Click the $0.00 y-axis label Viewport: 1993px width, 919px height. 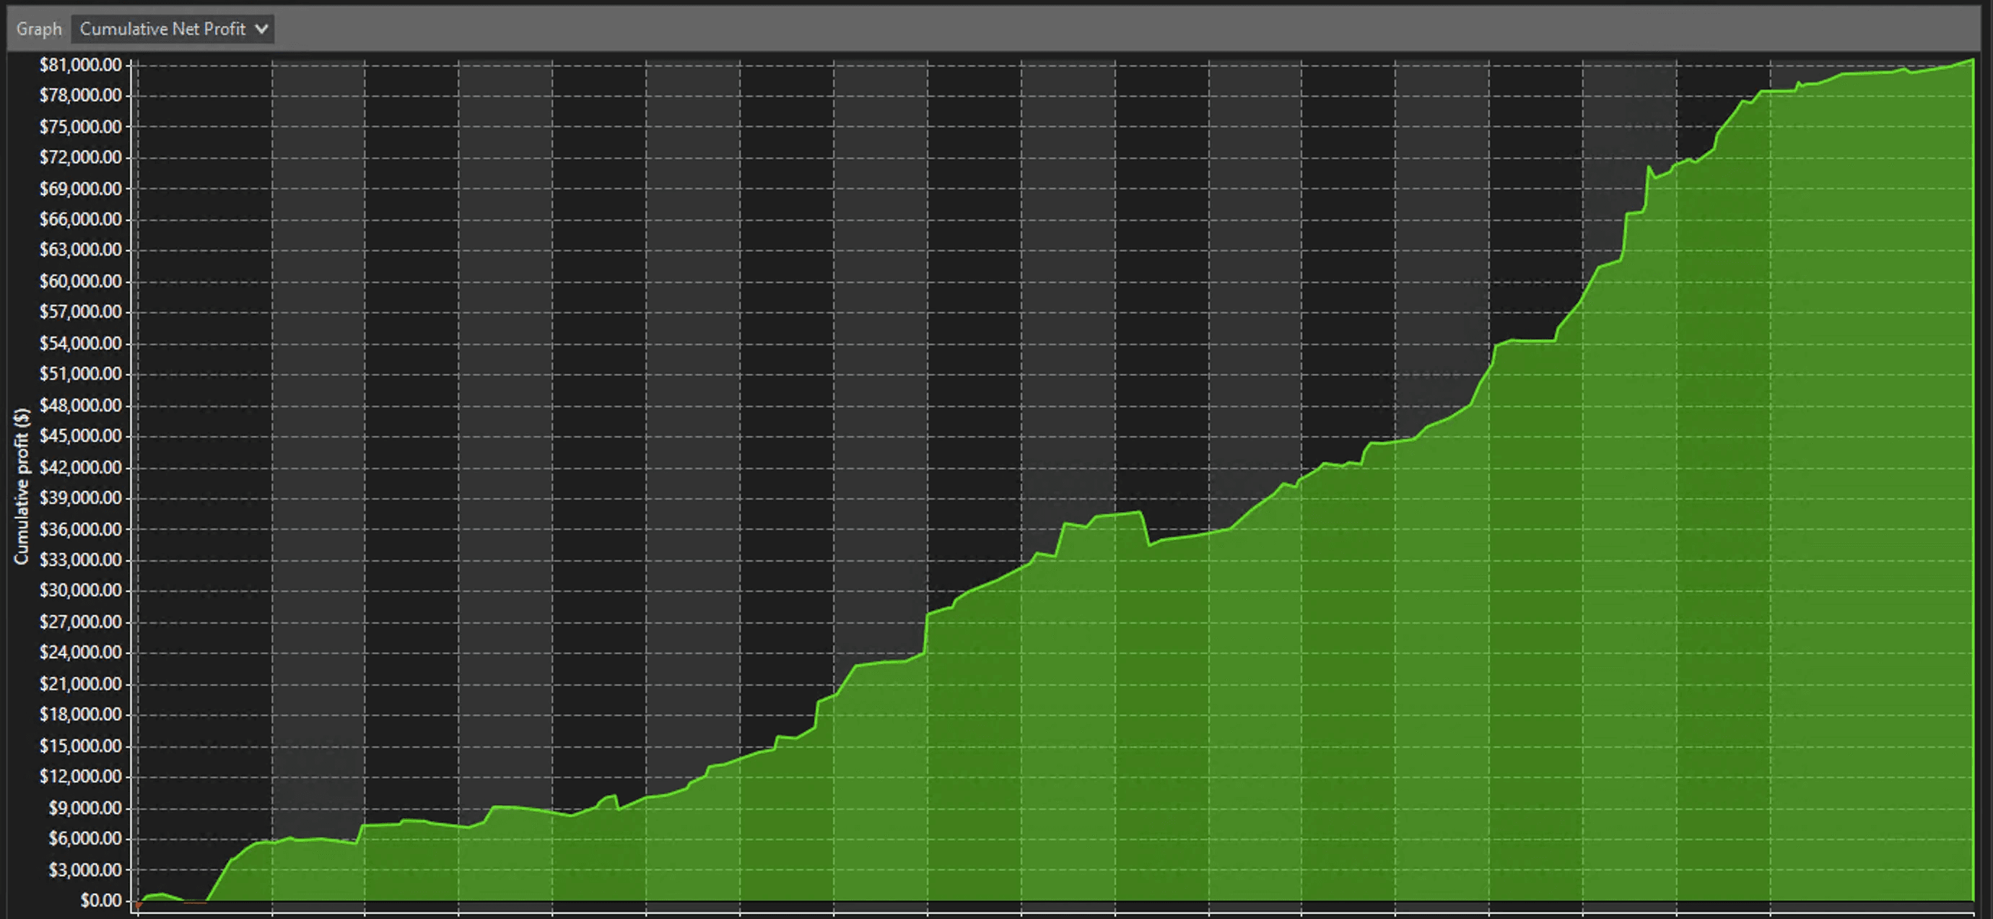[x=100, y=900]
